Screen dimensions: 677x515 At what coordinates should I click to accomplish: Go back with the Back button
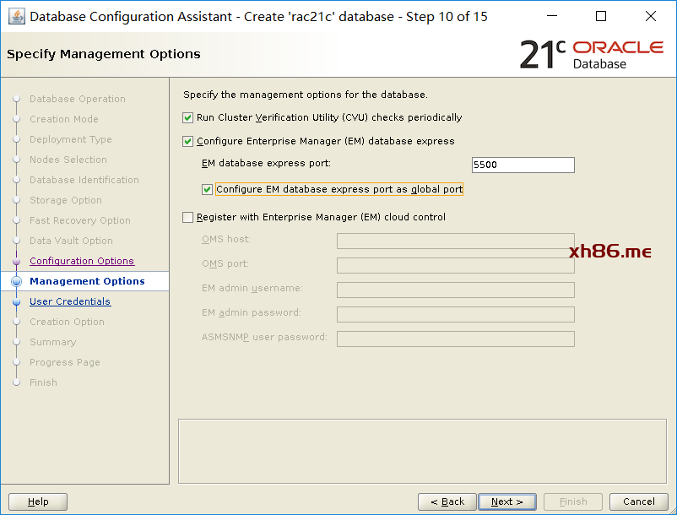tap(447, 501)
